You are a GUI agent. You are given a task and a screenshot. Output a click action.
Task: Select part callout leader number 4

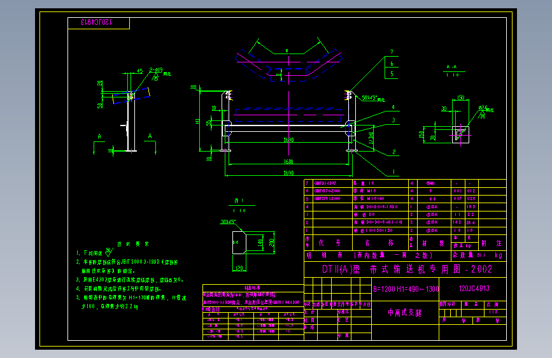tap(393, 107)
